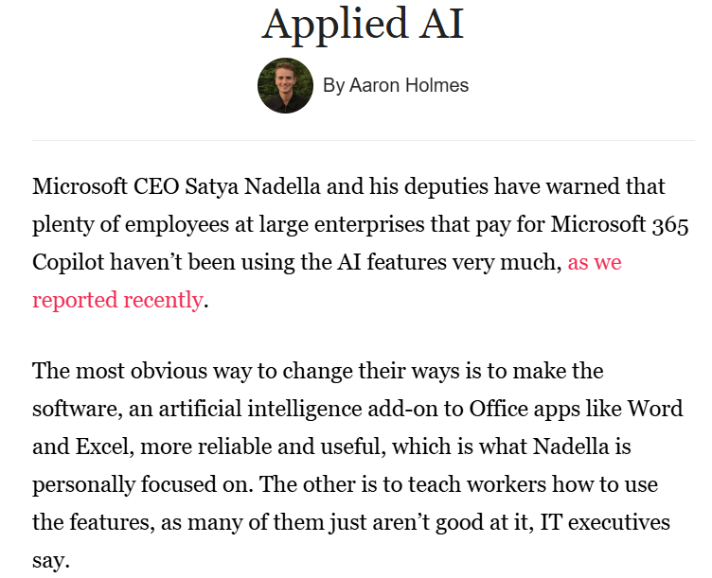Click the word "Copilot" in the first paragraph
The width and height of the screenshot is (712, 578).
tap(72, 262)
